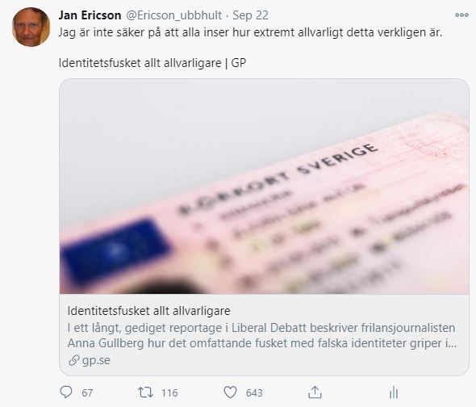Click the Sep 22 timestamp
This screenshot has height=407, width=476.
point(250,15)
